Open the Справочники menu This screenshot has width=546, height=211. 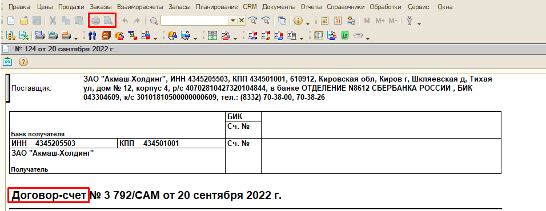[x=346, y=7]
